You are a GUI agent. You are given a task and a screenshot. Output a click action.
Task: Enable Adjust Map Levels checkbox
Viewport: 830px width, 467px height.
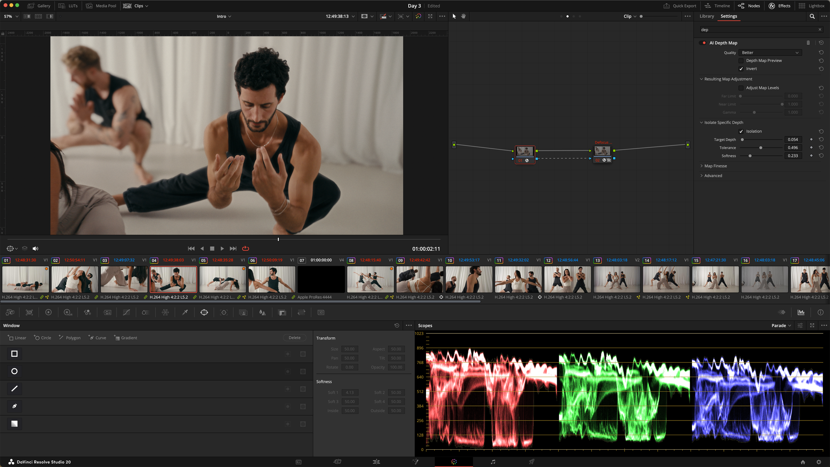click(741, 88)
